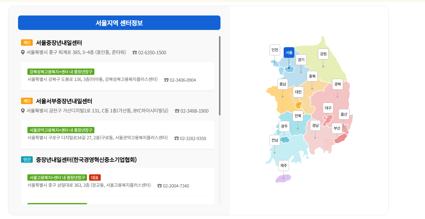
Task: Select 울산 region label on the map
Action: tap(344, 114)
